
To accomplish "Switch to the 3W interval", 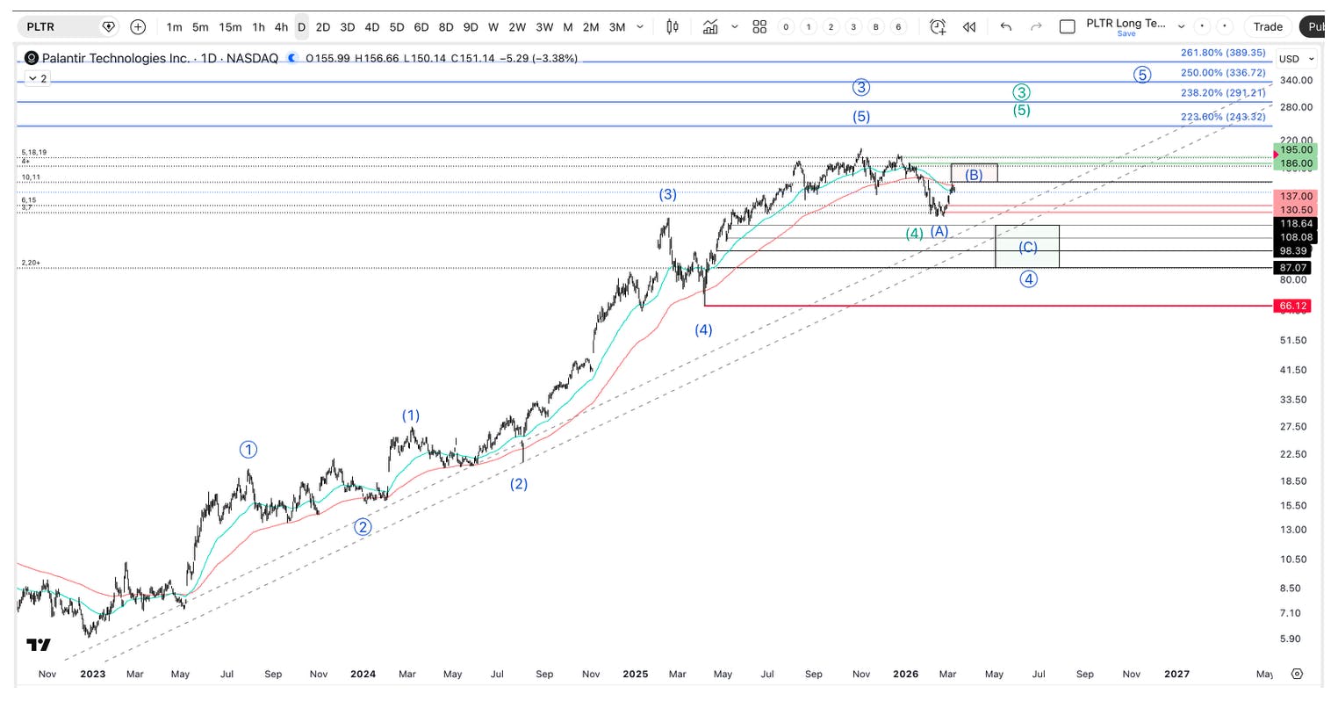I will pos(544,26).
